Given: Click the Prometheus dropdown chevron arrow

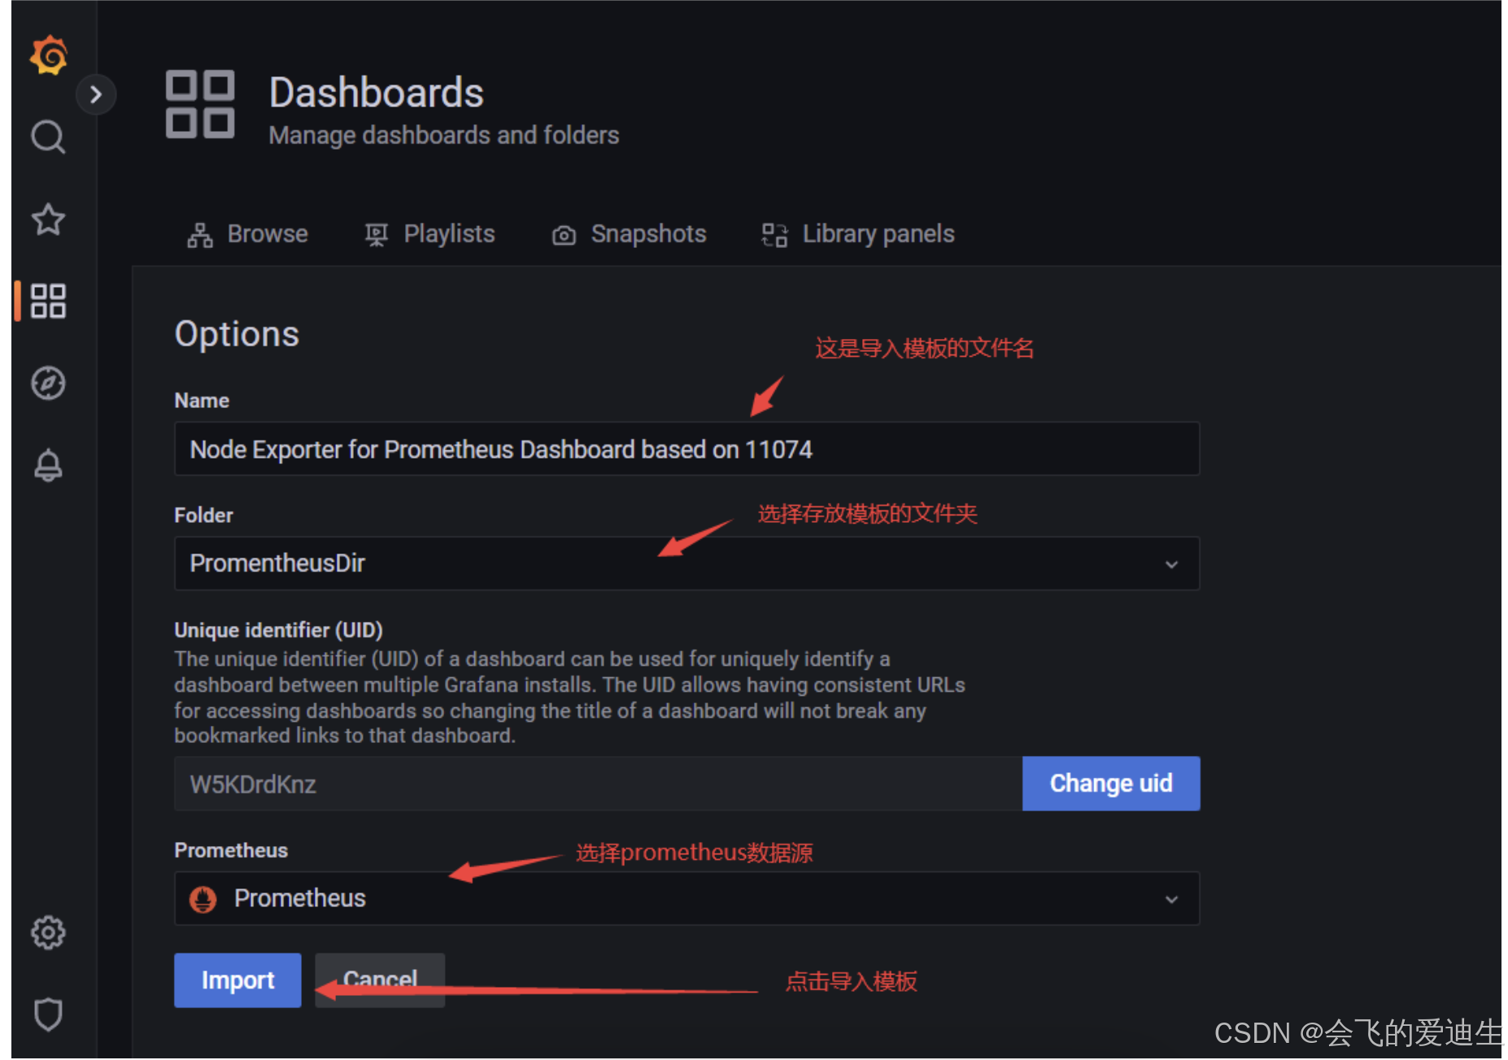Looking at the screenshot, I should tap(1171, 899).
